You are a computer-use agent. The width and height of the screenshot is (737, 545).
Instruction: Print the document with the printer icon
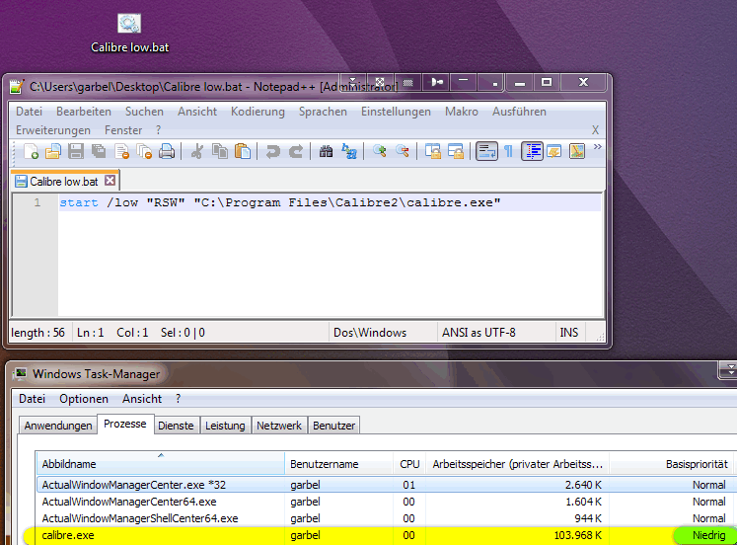(x=167, y=151)
